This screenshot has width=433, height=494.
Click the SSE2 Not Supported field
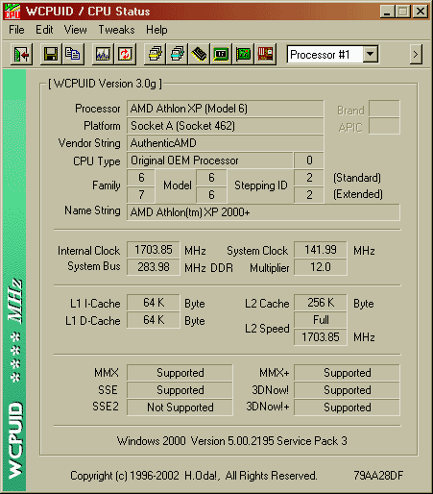tap(180, 408)
